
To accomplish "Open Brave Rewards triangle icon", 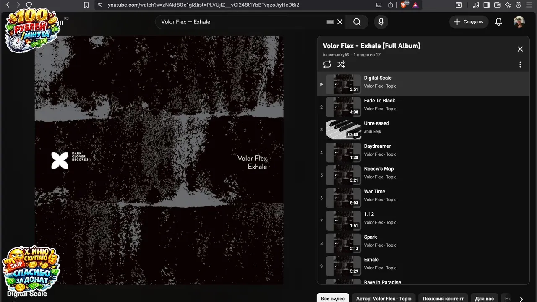I will (x=415, y=5).
